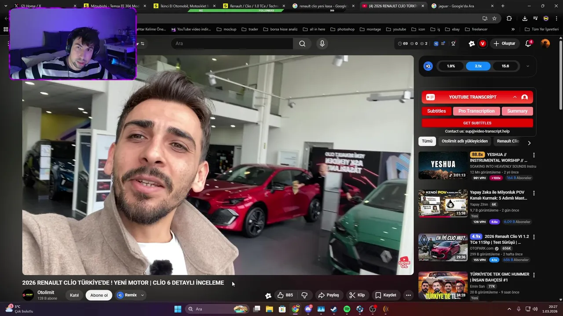Open options menu for 2026 Renault Clio VI video
The image size is (563, 316).
[x=534, y=237]
